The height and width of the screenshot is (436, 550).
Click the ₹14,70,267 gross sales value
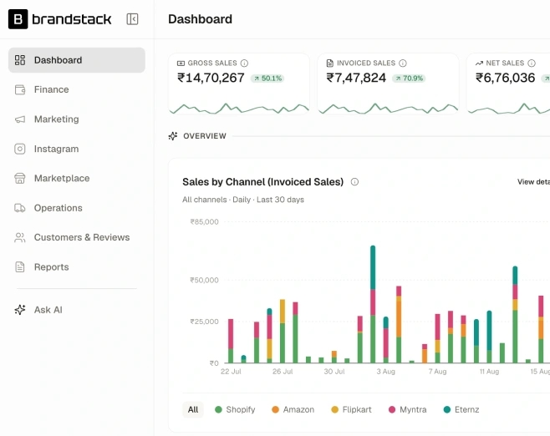click(x=211, y=78)
